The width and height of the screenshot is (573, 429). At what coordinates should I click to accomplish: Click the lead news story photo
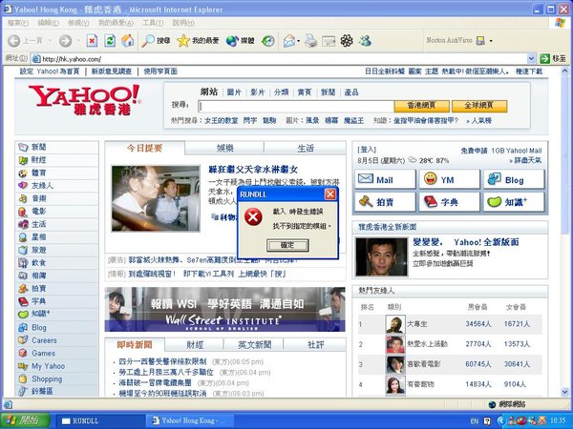point(156,198)
